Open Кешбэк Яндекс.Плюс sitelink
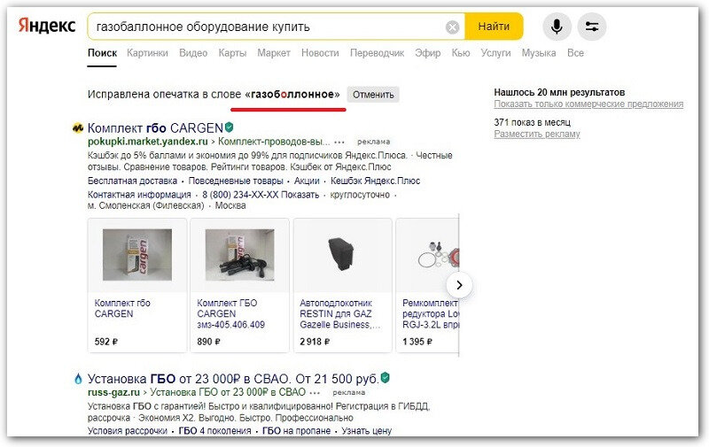709x447 pixels. tap(375, 181)
